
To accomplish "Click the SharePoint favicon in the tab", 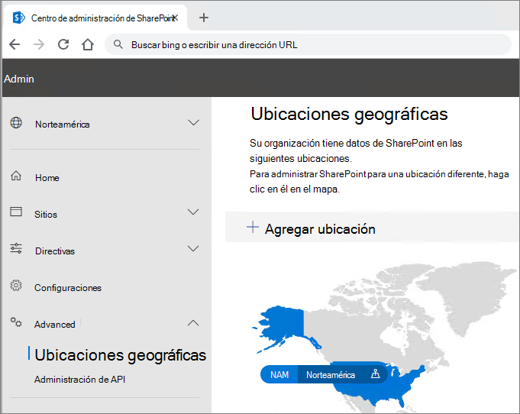I will [18, 18].
